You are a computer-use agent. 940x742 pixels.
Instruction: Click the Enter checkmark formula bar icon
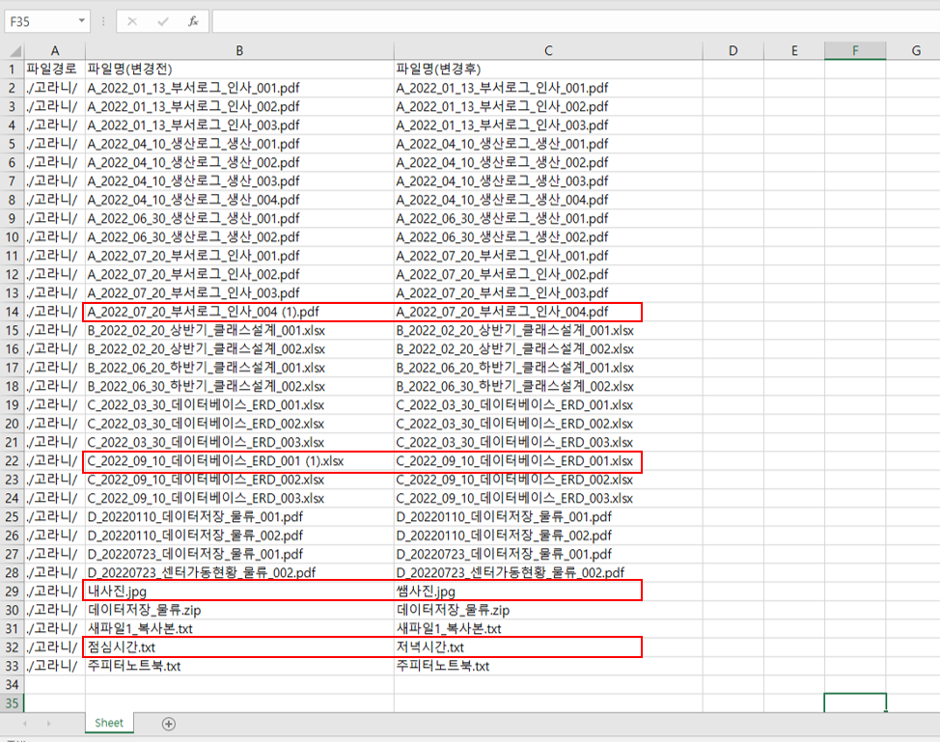click(162, 21)
